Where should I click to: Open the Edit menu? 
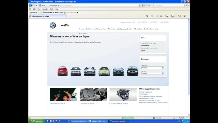34,9
